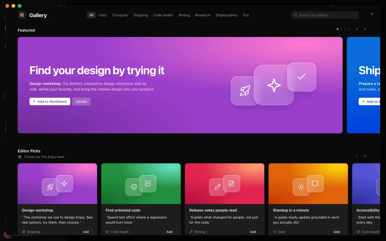Click the Accessibility card title

pos(368,210)
